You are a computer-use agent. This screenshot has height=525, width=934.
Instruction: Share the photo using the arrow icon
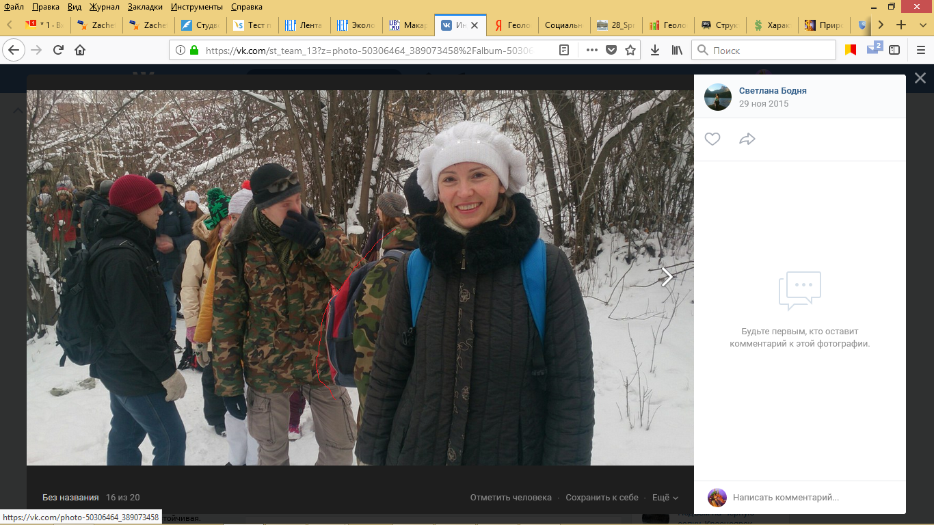747,139
